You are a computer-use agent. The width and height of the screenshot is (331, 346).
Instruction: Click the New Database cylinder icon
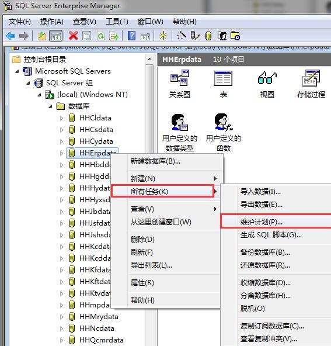pyautogui.click(x=208, y=36)
